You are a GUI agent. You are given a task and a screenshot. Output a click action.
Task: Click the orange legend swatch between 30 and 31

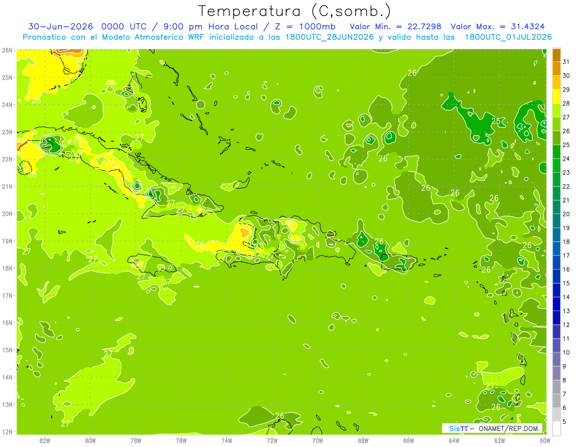pos(556,68)
